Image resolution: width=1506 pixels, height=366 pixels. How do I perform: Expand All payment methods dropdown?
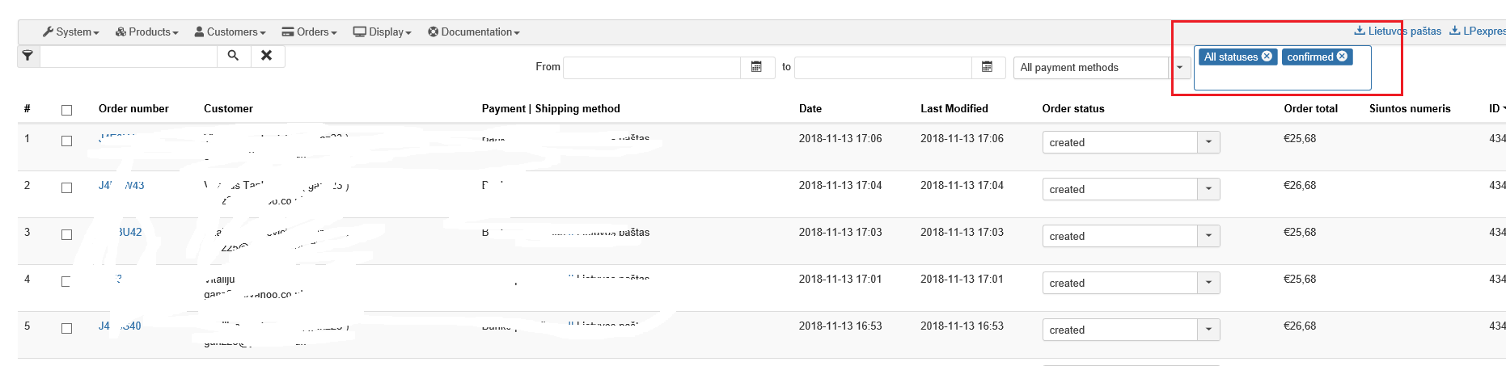(1181, 68)
